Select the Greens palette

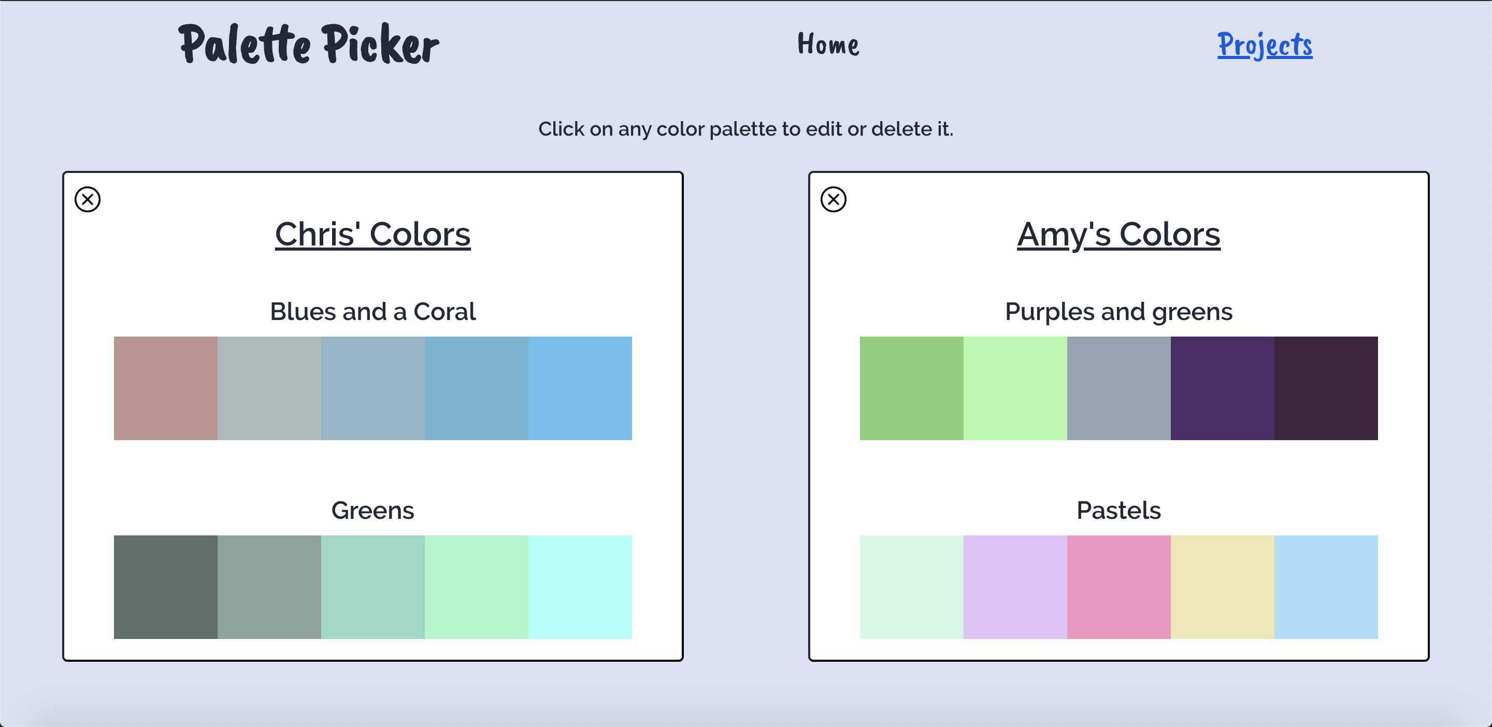pos(372,511)
